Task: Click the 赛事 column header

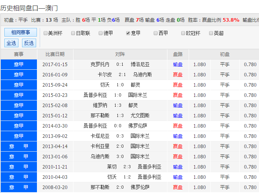Action: click(x=18, y=54)
